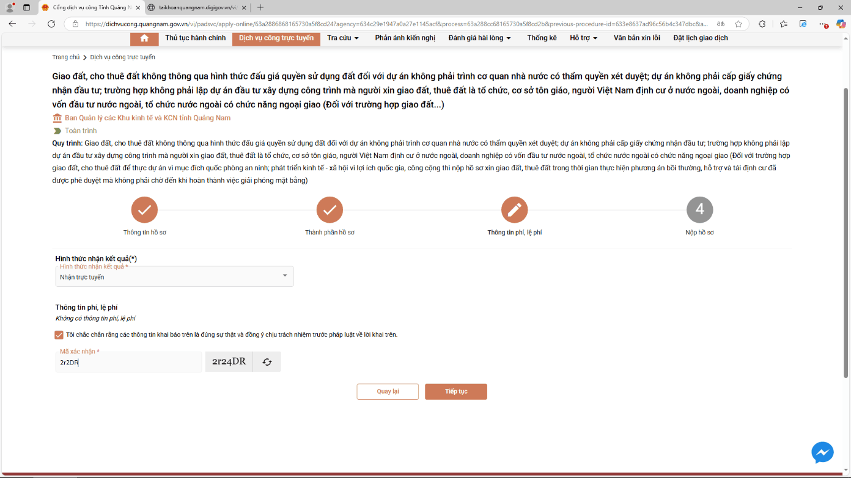Viewport: 851px width, 478px height.
Task: Open the Copilot icon in toolbar
Action: coord(841,24)
